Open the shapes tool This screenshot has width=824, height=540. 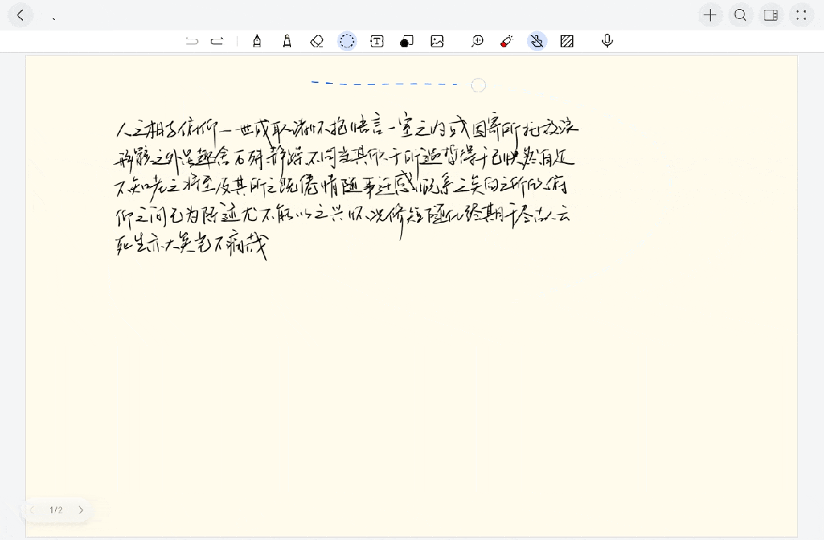click(x=407, y=41)
